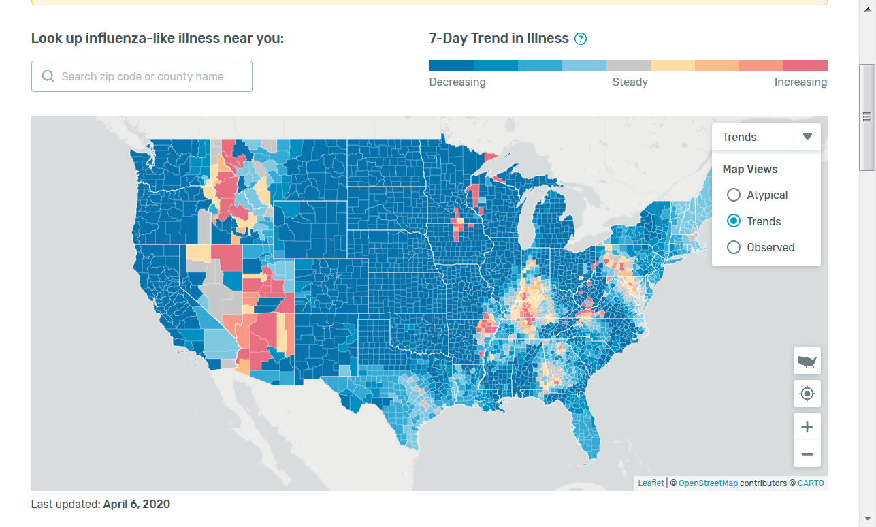Click the darkest blue Decreasing swatch

[x=451, y=65]
